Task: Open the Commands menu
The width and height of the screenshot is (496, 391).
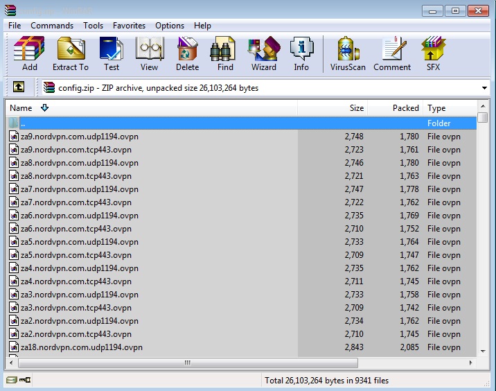Action: coord(52,26)
